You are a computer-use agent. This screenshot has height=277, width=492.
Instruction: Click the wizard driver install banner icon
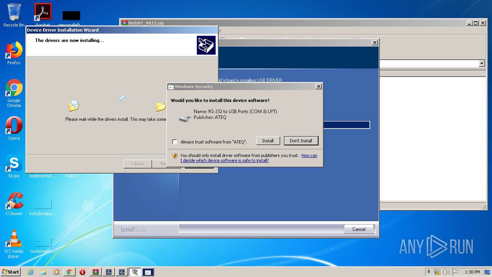[206, 45]
